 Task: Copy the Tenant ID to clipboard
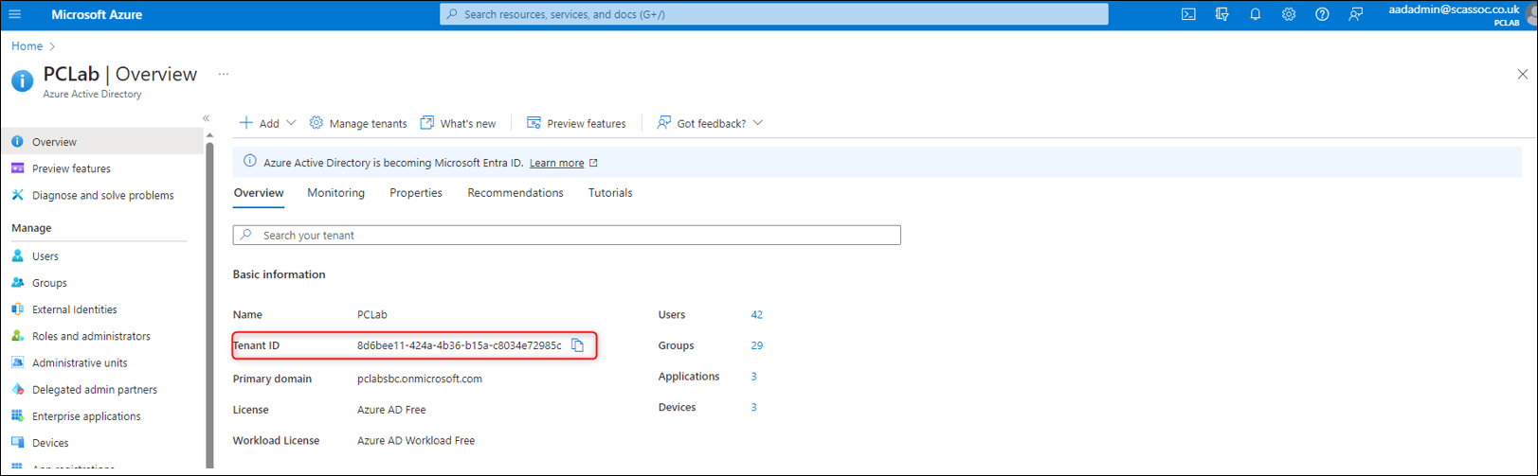[577, 345]
